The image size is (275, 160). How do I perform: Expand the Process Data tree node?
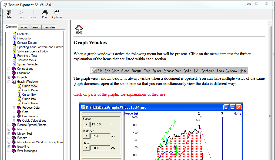14,108
